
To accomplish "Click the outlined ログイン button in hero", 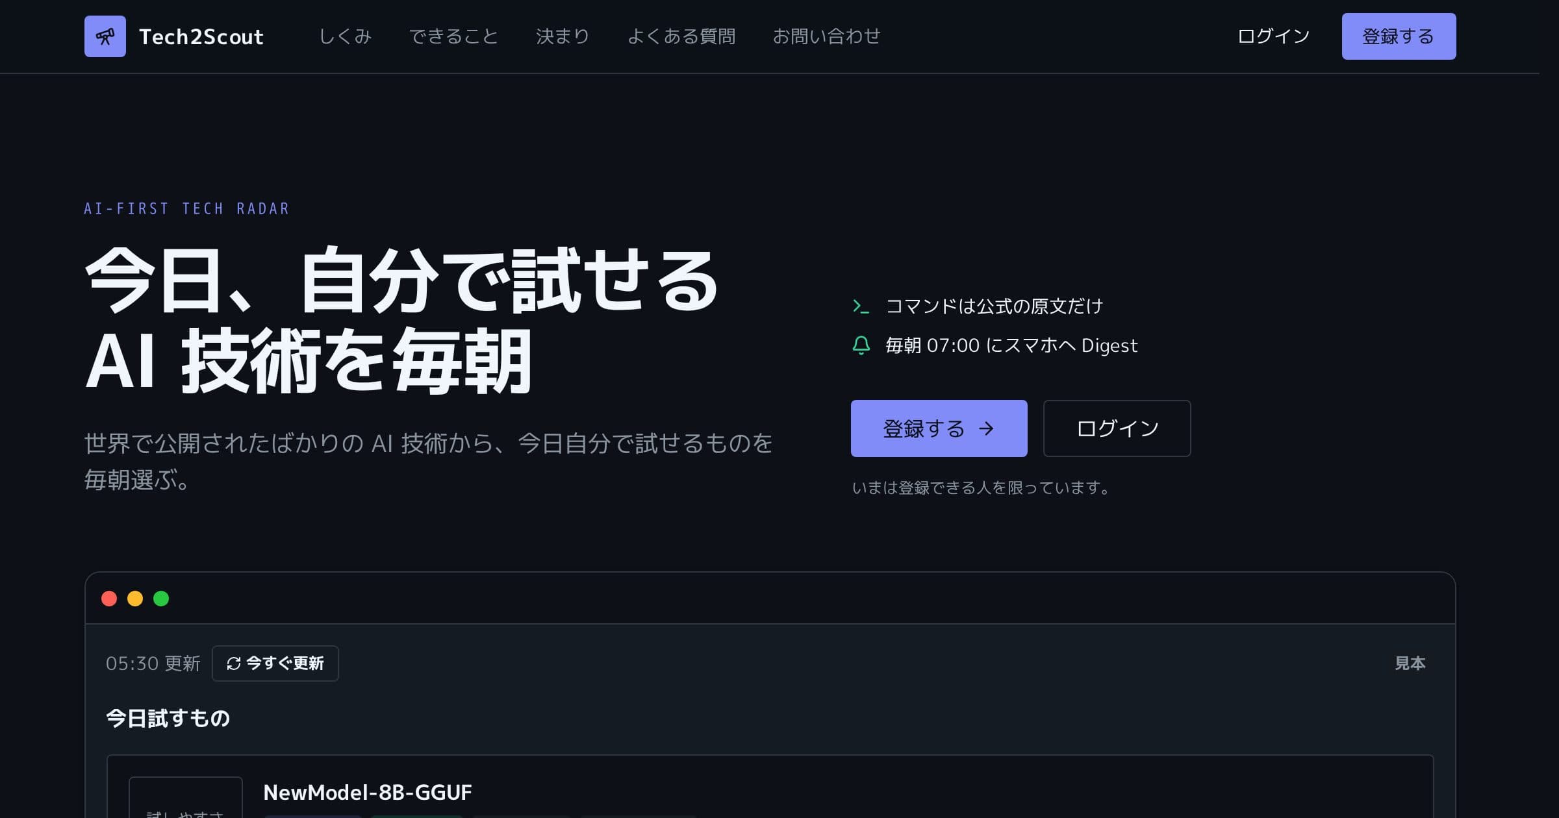I will pos(1117,428).
